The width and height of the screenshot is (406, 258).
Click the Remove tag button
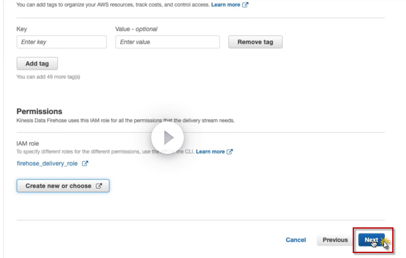point(255,42)
